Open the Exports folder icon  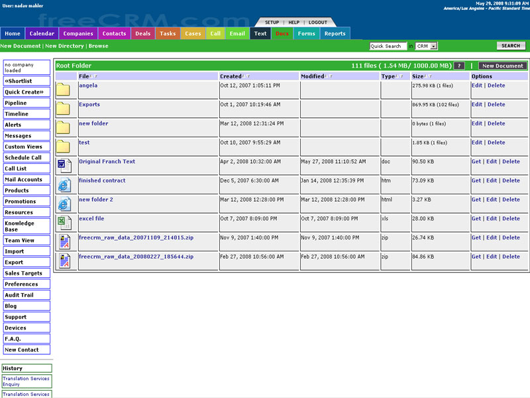63,109
